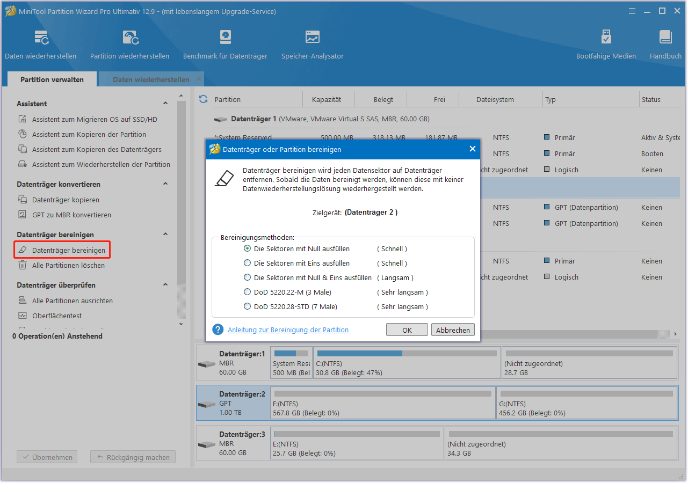Open the Handbuch icon
This screenshot has width=688, height=483.
click(x=665, y=38)
